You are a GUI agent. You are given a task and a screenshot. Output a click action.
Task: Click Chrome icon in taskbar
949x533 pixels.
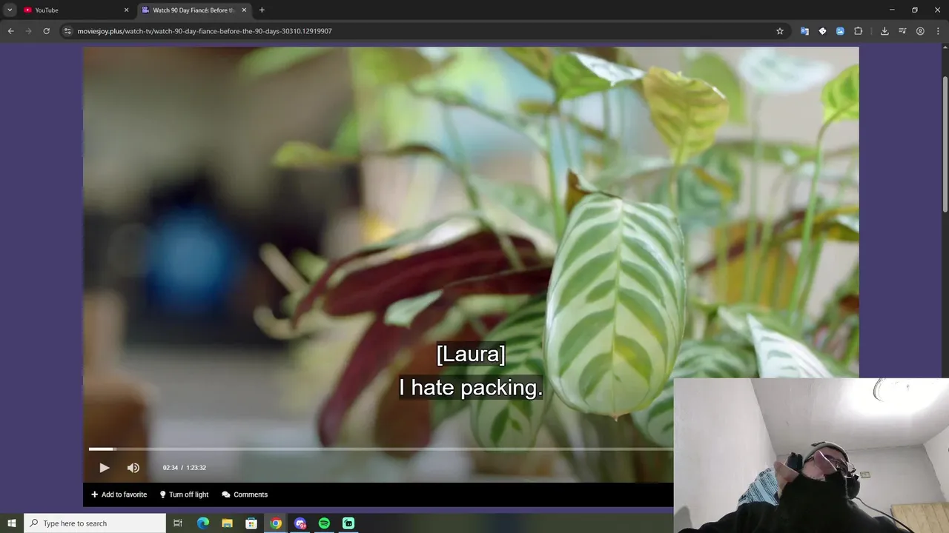point(276,523)
